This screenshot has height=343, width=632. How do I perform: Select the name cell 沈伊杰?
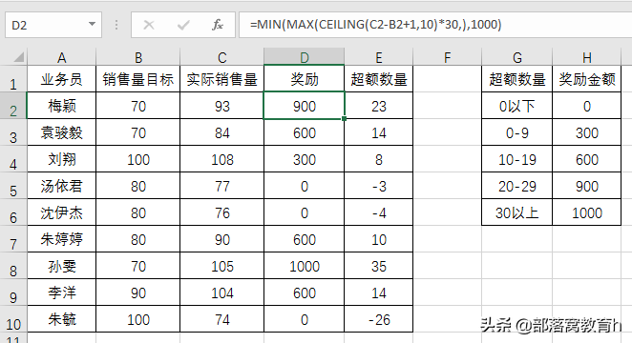click(62, 212)
